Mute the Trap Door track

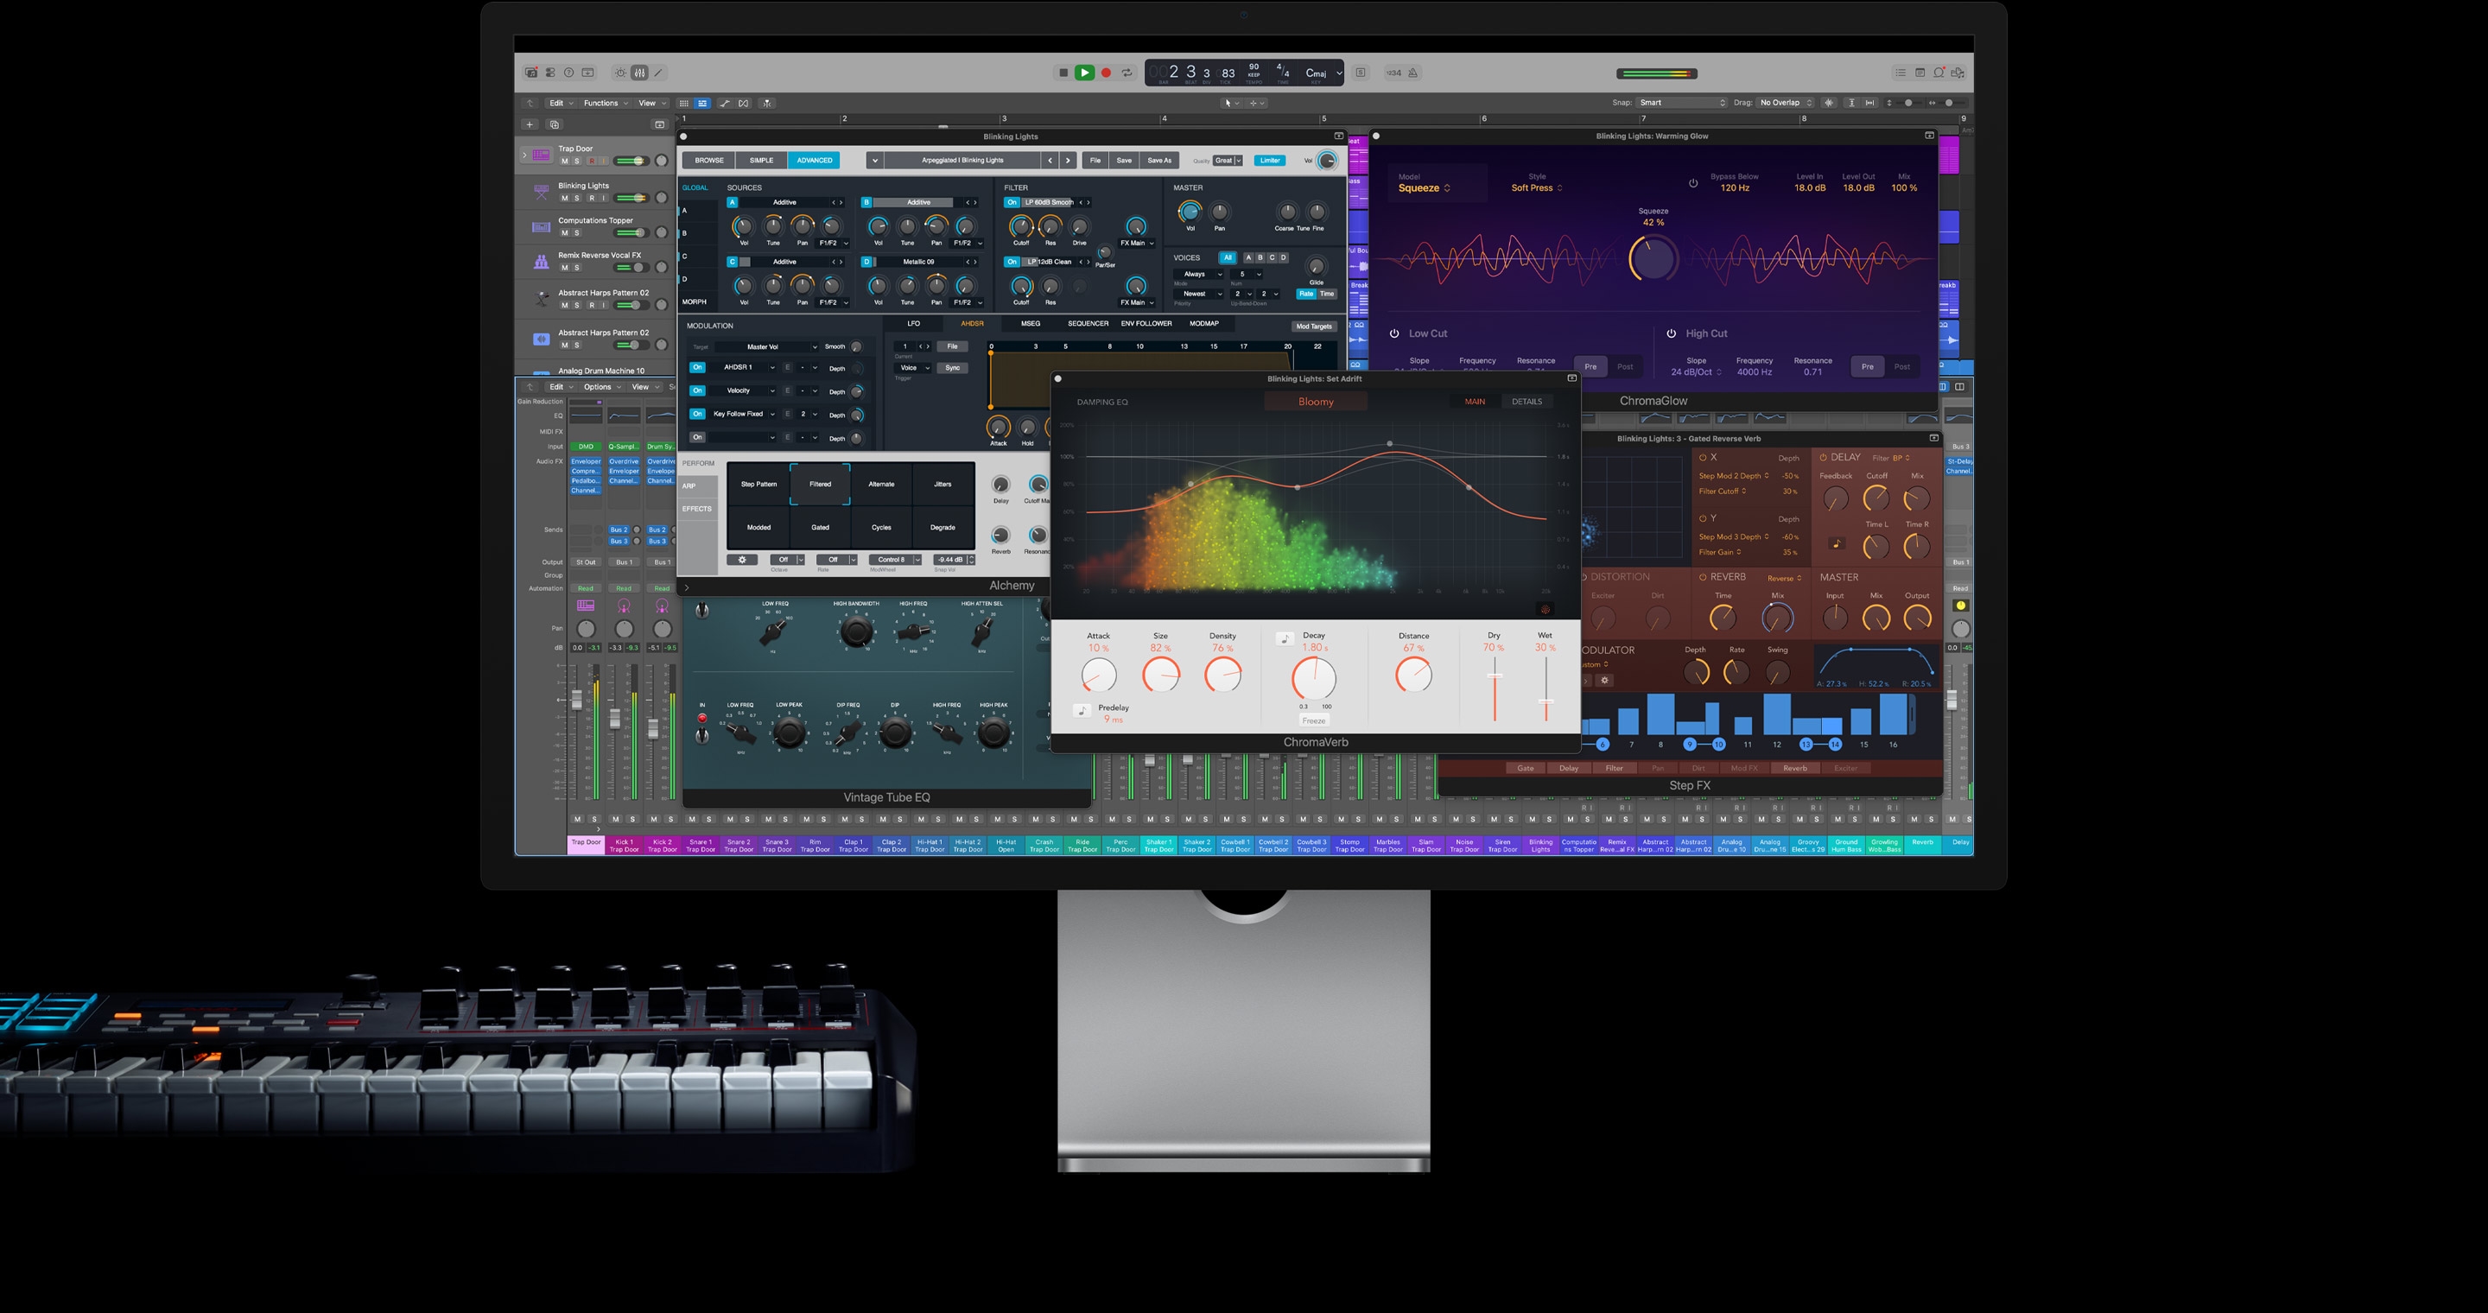(565, 162)
